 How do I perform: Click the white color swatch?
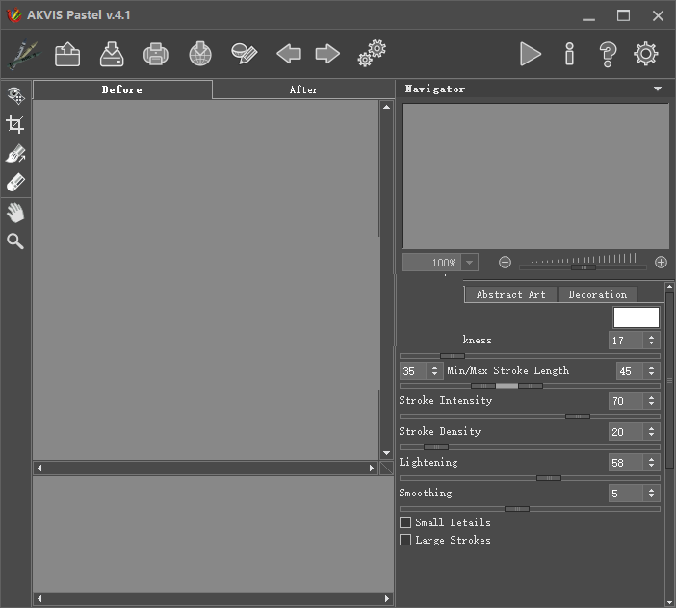click(636, 317)
